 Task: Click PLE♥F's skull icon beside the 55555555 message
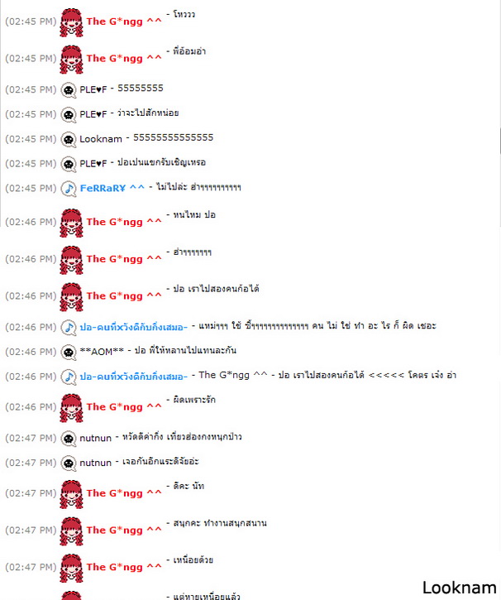click(x=69, y=90)
